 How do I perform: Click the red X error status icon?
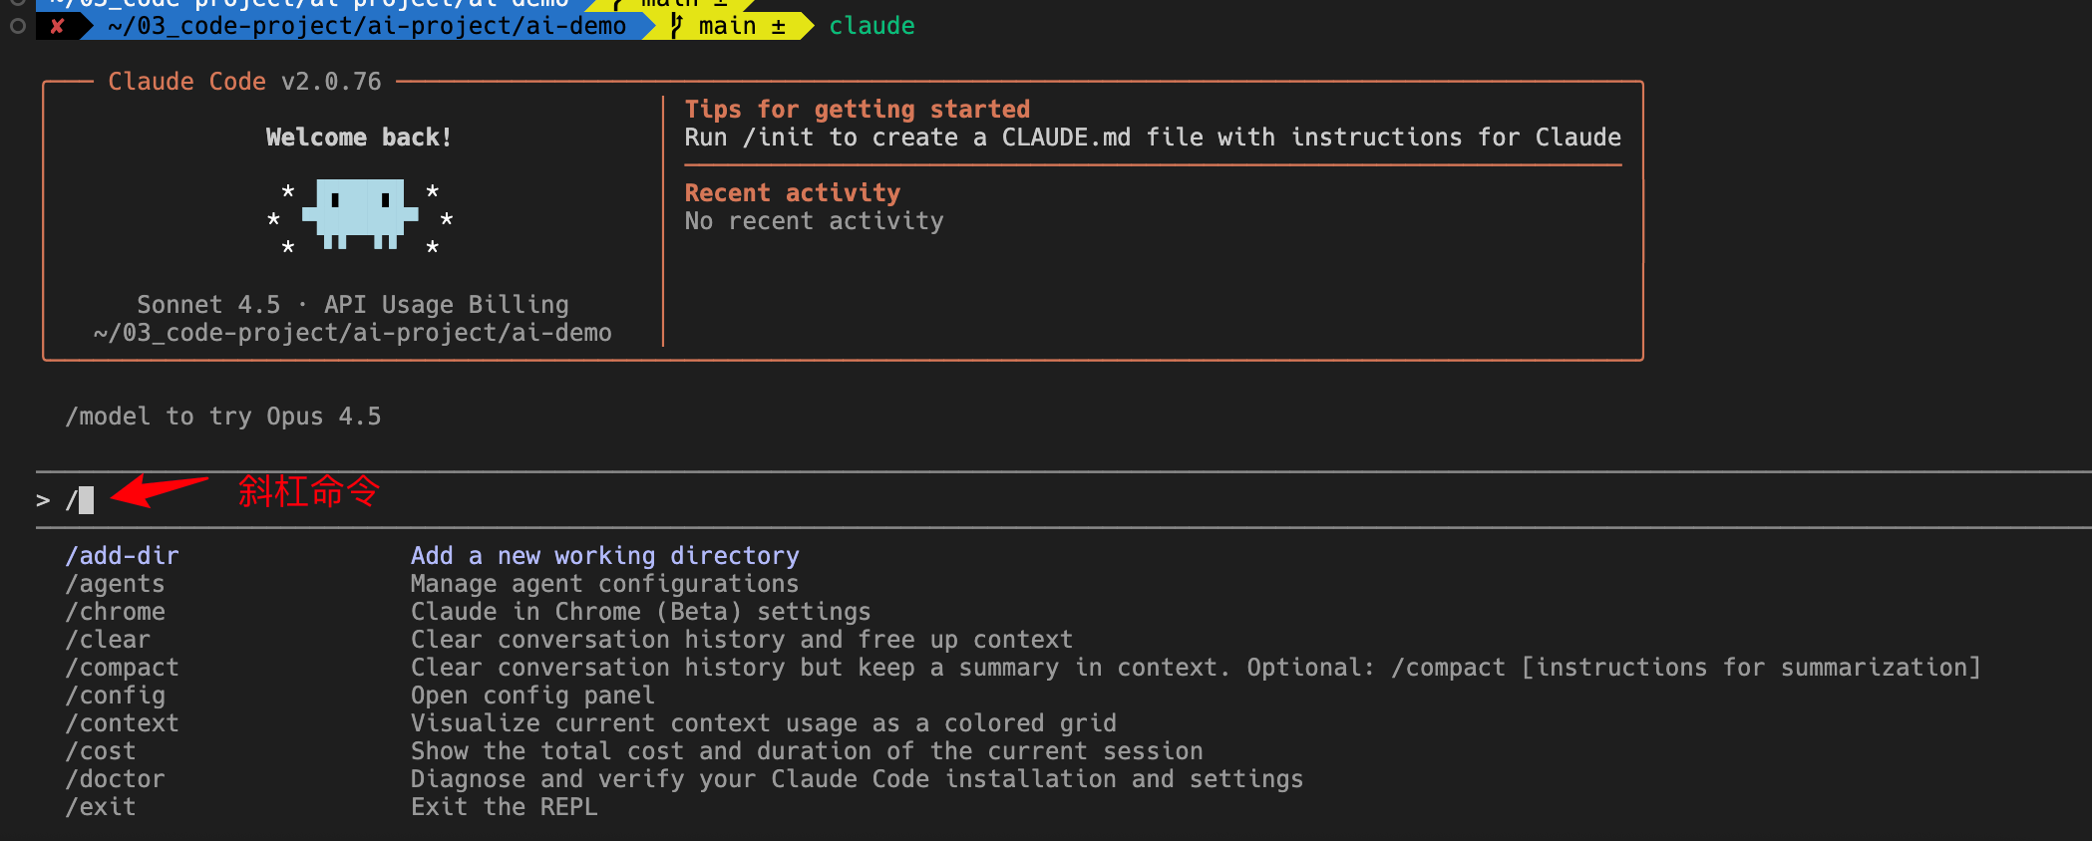(x=57, y=26)
